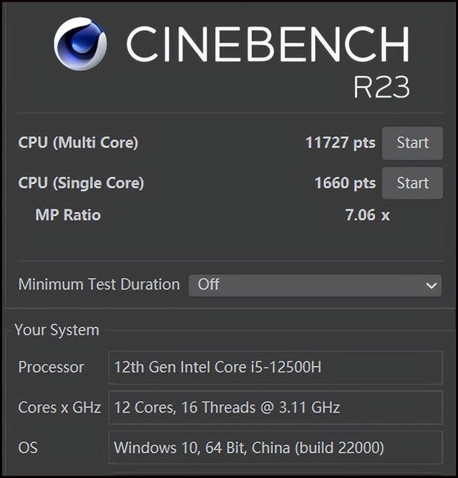The image size is (458, 478).
Task: Start the CPU Multi Core test
Action: pyautogui.click(x=412, y=143)
